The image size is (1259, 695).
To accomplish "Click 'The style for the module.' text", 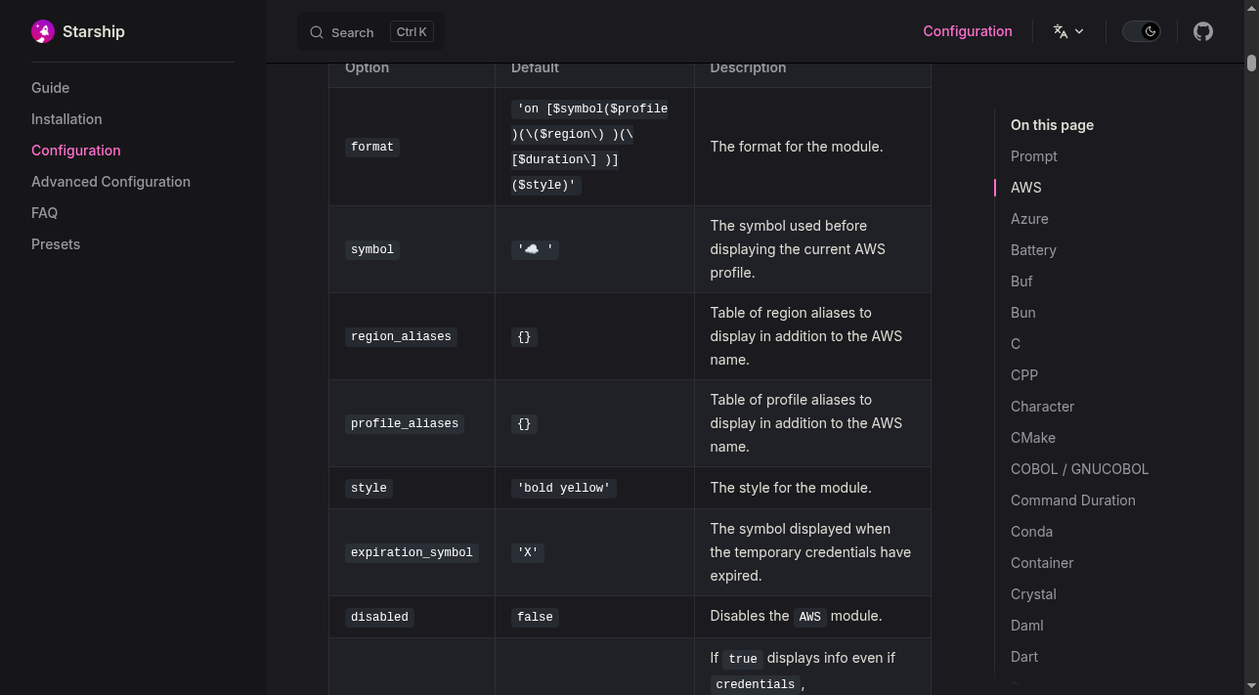I will [791, 488].
